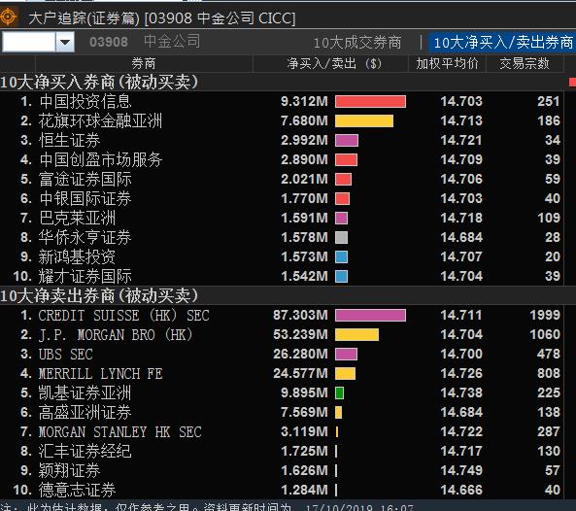Click the 10大净卖出券商(被动买卖) section header
The height and width of the screenshot is (511, 576).
[282, 295]
